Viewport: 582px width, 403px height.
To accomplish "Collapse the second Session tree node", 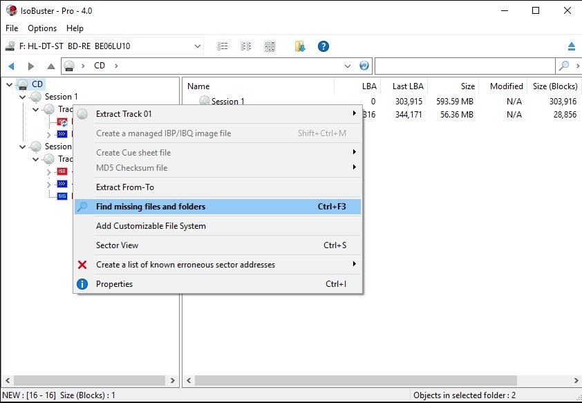I will pos(23,147).
